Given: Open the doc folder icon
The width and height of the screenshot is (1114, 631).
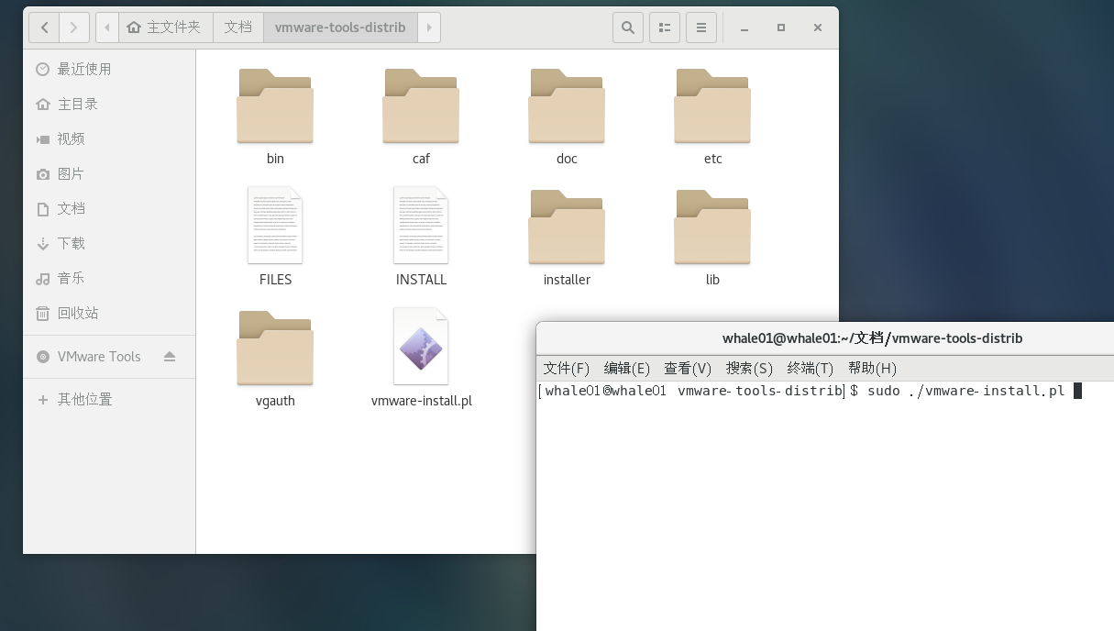Looking at the screenshot, I should (x=567, y=105).
